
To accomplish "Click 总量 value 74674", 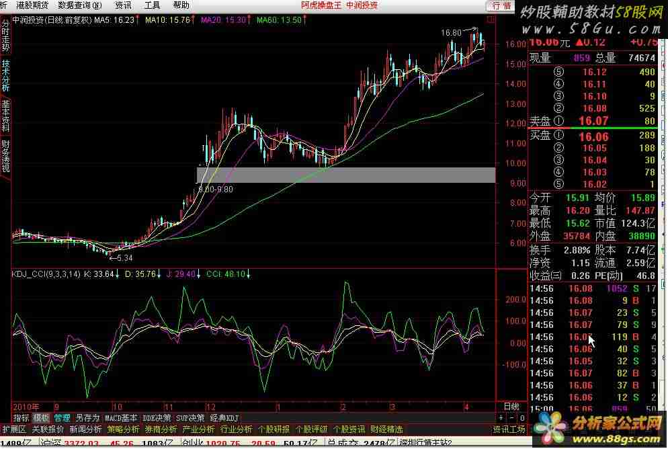I will (642, 58).
